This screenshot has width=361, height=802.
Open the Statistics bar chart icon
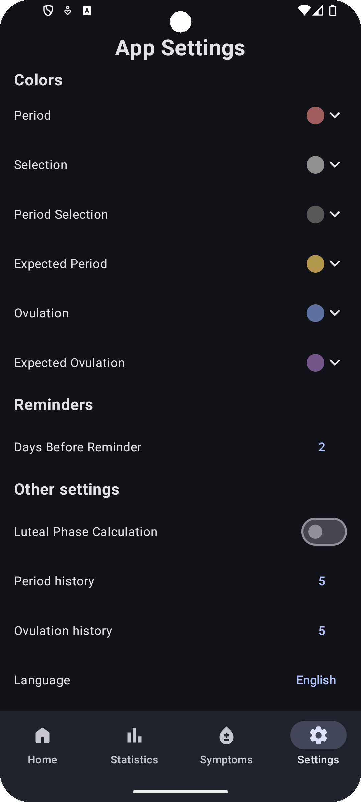(x=134, y=736)
